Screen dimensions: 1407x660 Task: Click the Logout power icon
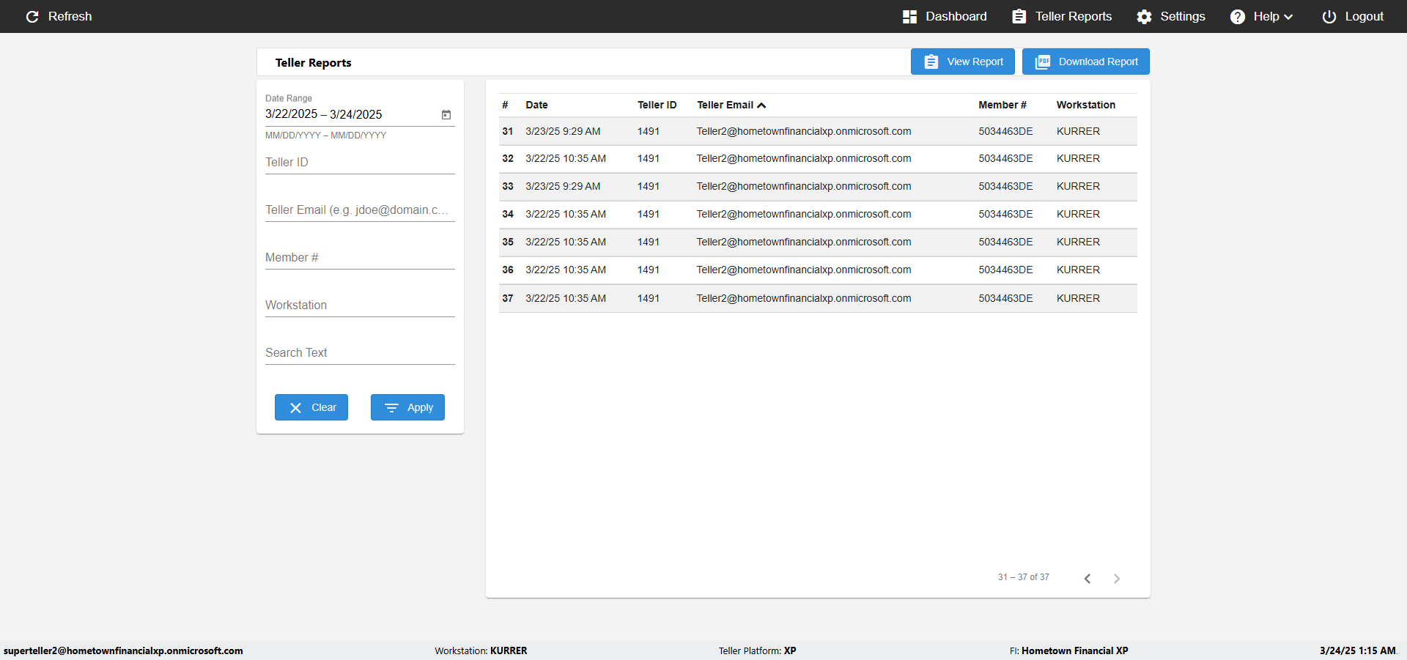1329,16
